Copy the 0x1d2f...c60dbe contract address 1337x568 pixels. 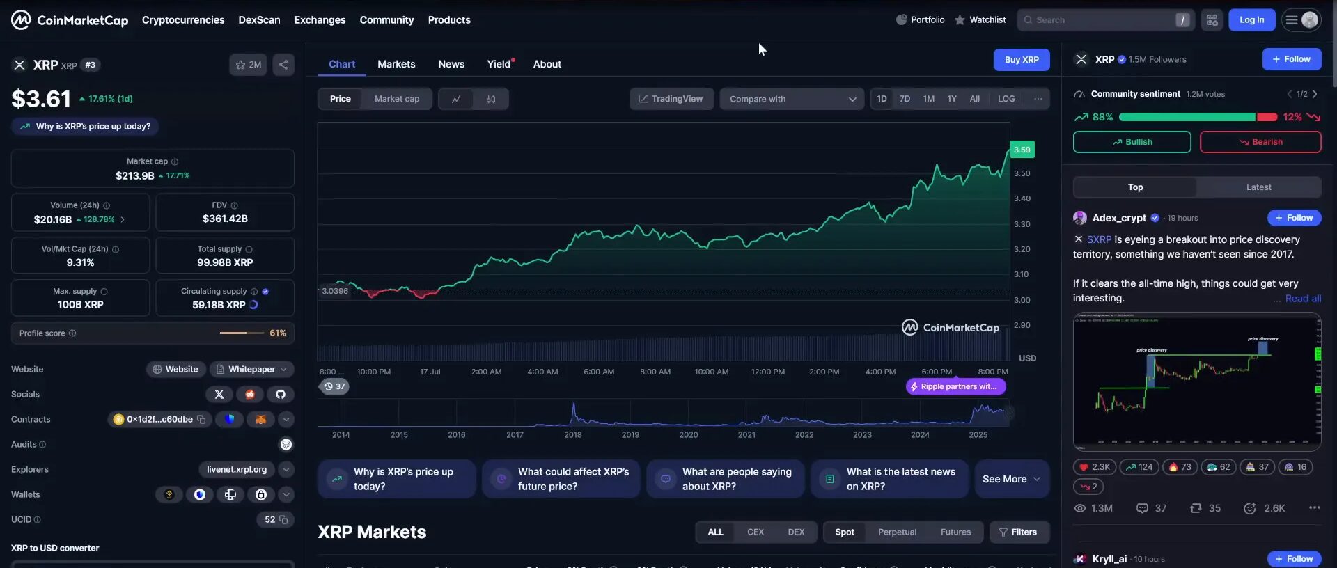pyautogui.click(x=201, y=419)
